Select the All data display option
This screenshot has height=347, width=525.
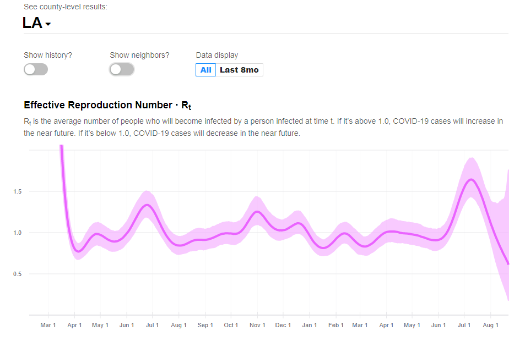click(205, 70)
